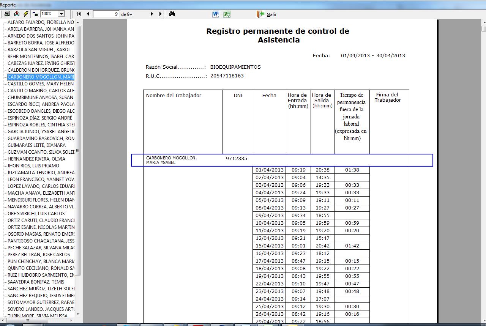Select ALFARO FAJARDO, FIORELLA in tree
This screenshot has width=486, height=326.
(41, 22)
